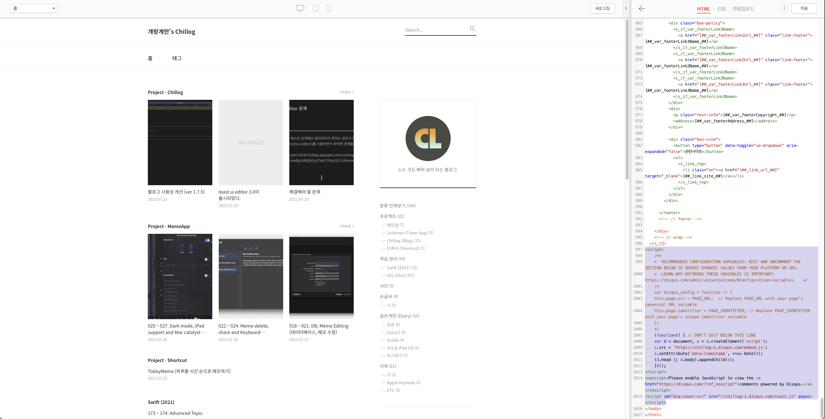825x419 pixels.
Task: Click the CL blog profile logo
Action: tap(428, 138)
